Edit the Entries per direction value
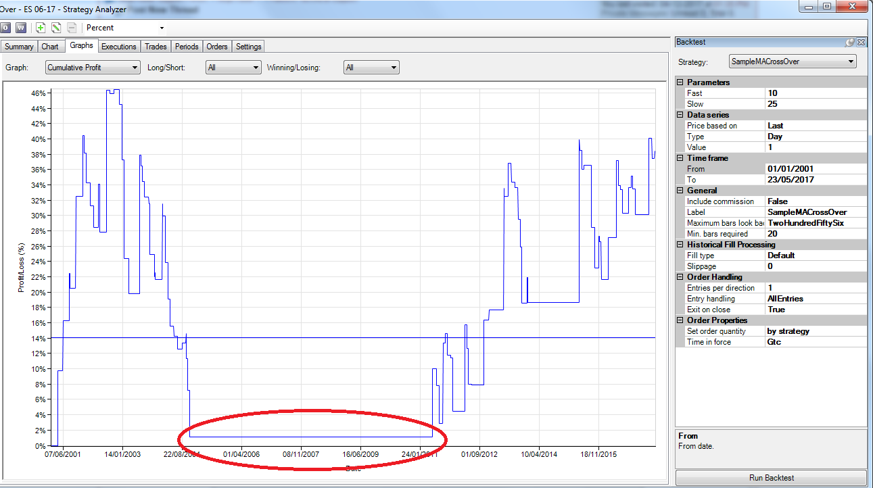The width and height of the screenshot is (873, 488). pyautogui.click(x=816, y=288)
